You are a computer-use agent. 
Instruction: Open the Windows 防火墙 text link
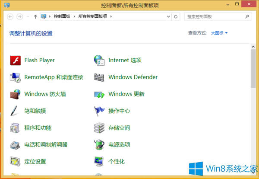point(45,94)
